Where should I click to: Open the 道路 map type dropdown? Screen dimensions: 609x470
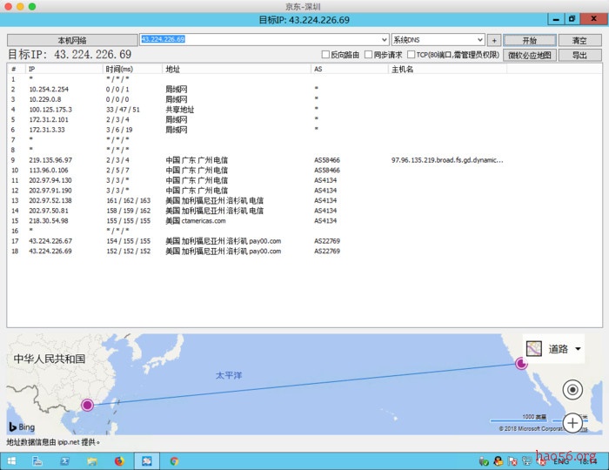[578, 348]
